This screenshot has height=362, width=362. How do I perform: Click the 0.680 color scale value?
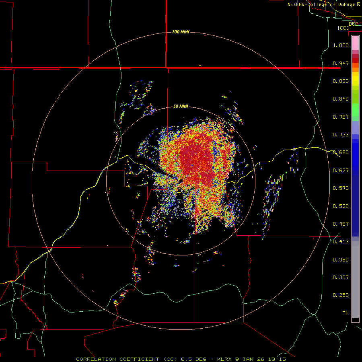[x=341, y=152]
